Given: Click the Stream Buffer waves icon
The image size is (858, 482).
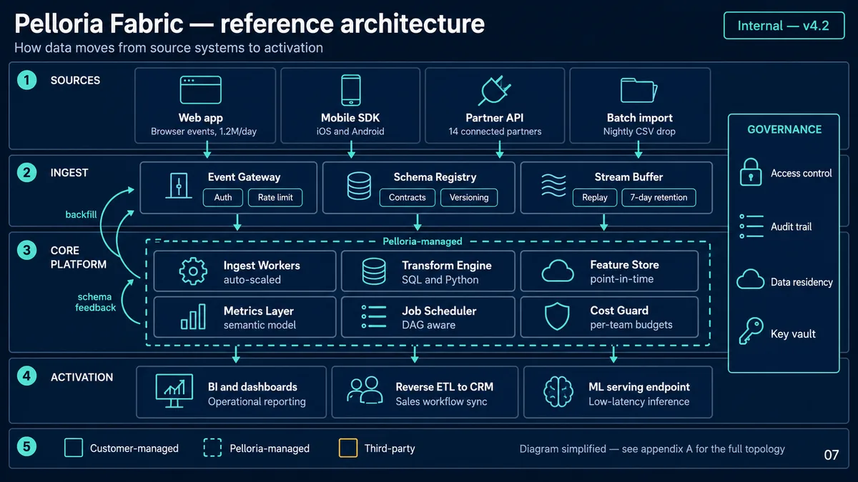Looking at the screenshot, I should (553, 187).
